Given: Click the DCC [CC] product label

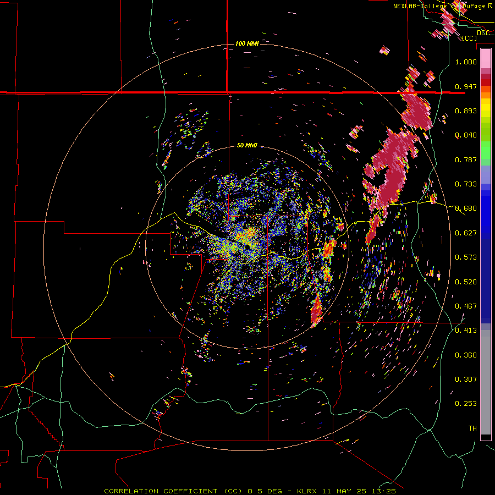Looking at the screenshot, I should 477,35.
